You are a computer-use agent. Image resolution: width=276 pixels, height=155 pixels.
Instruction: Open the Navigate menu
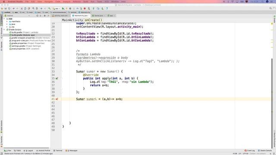48,2
